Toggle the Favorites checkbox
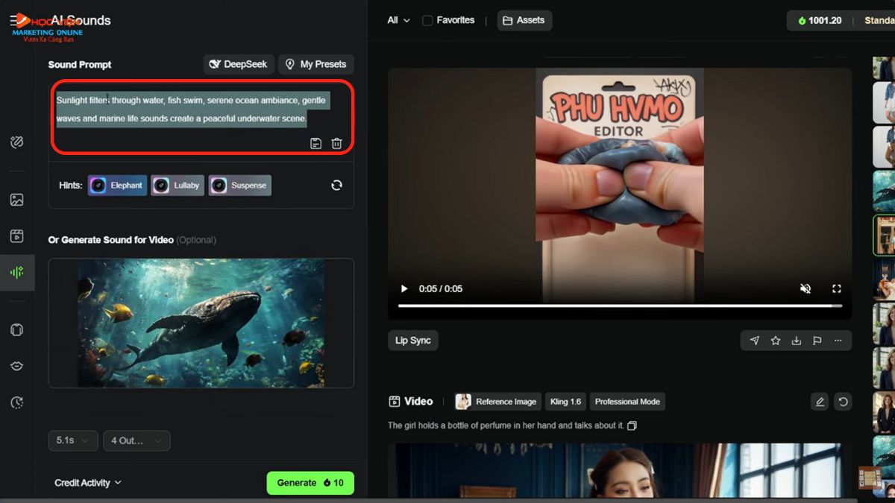The image size is (895, 503). click(427, 20)
